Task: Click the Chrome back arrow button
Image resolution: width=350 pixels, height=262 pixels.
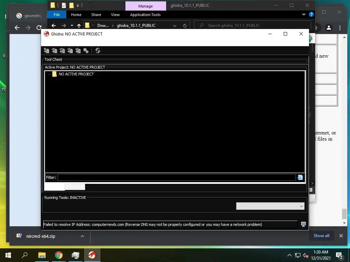Action: pyautogui.click(x=17, y=28)
